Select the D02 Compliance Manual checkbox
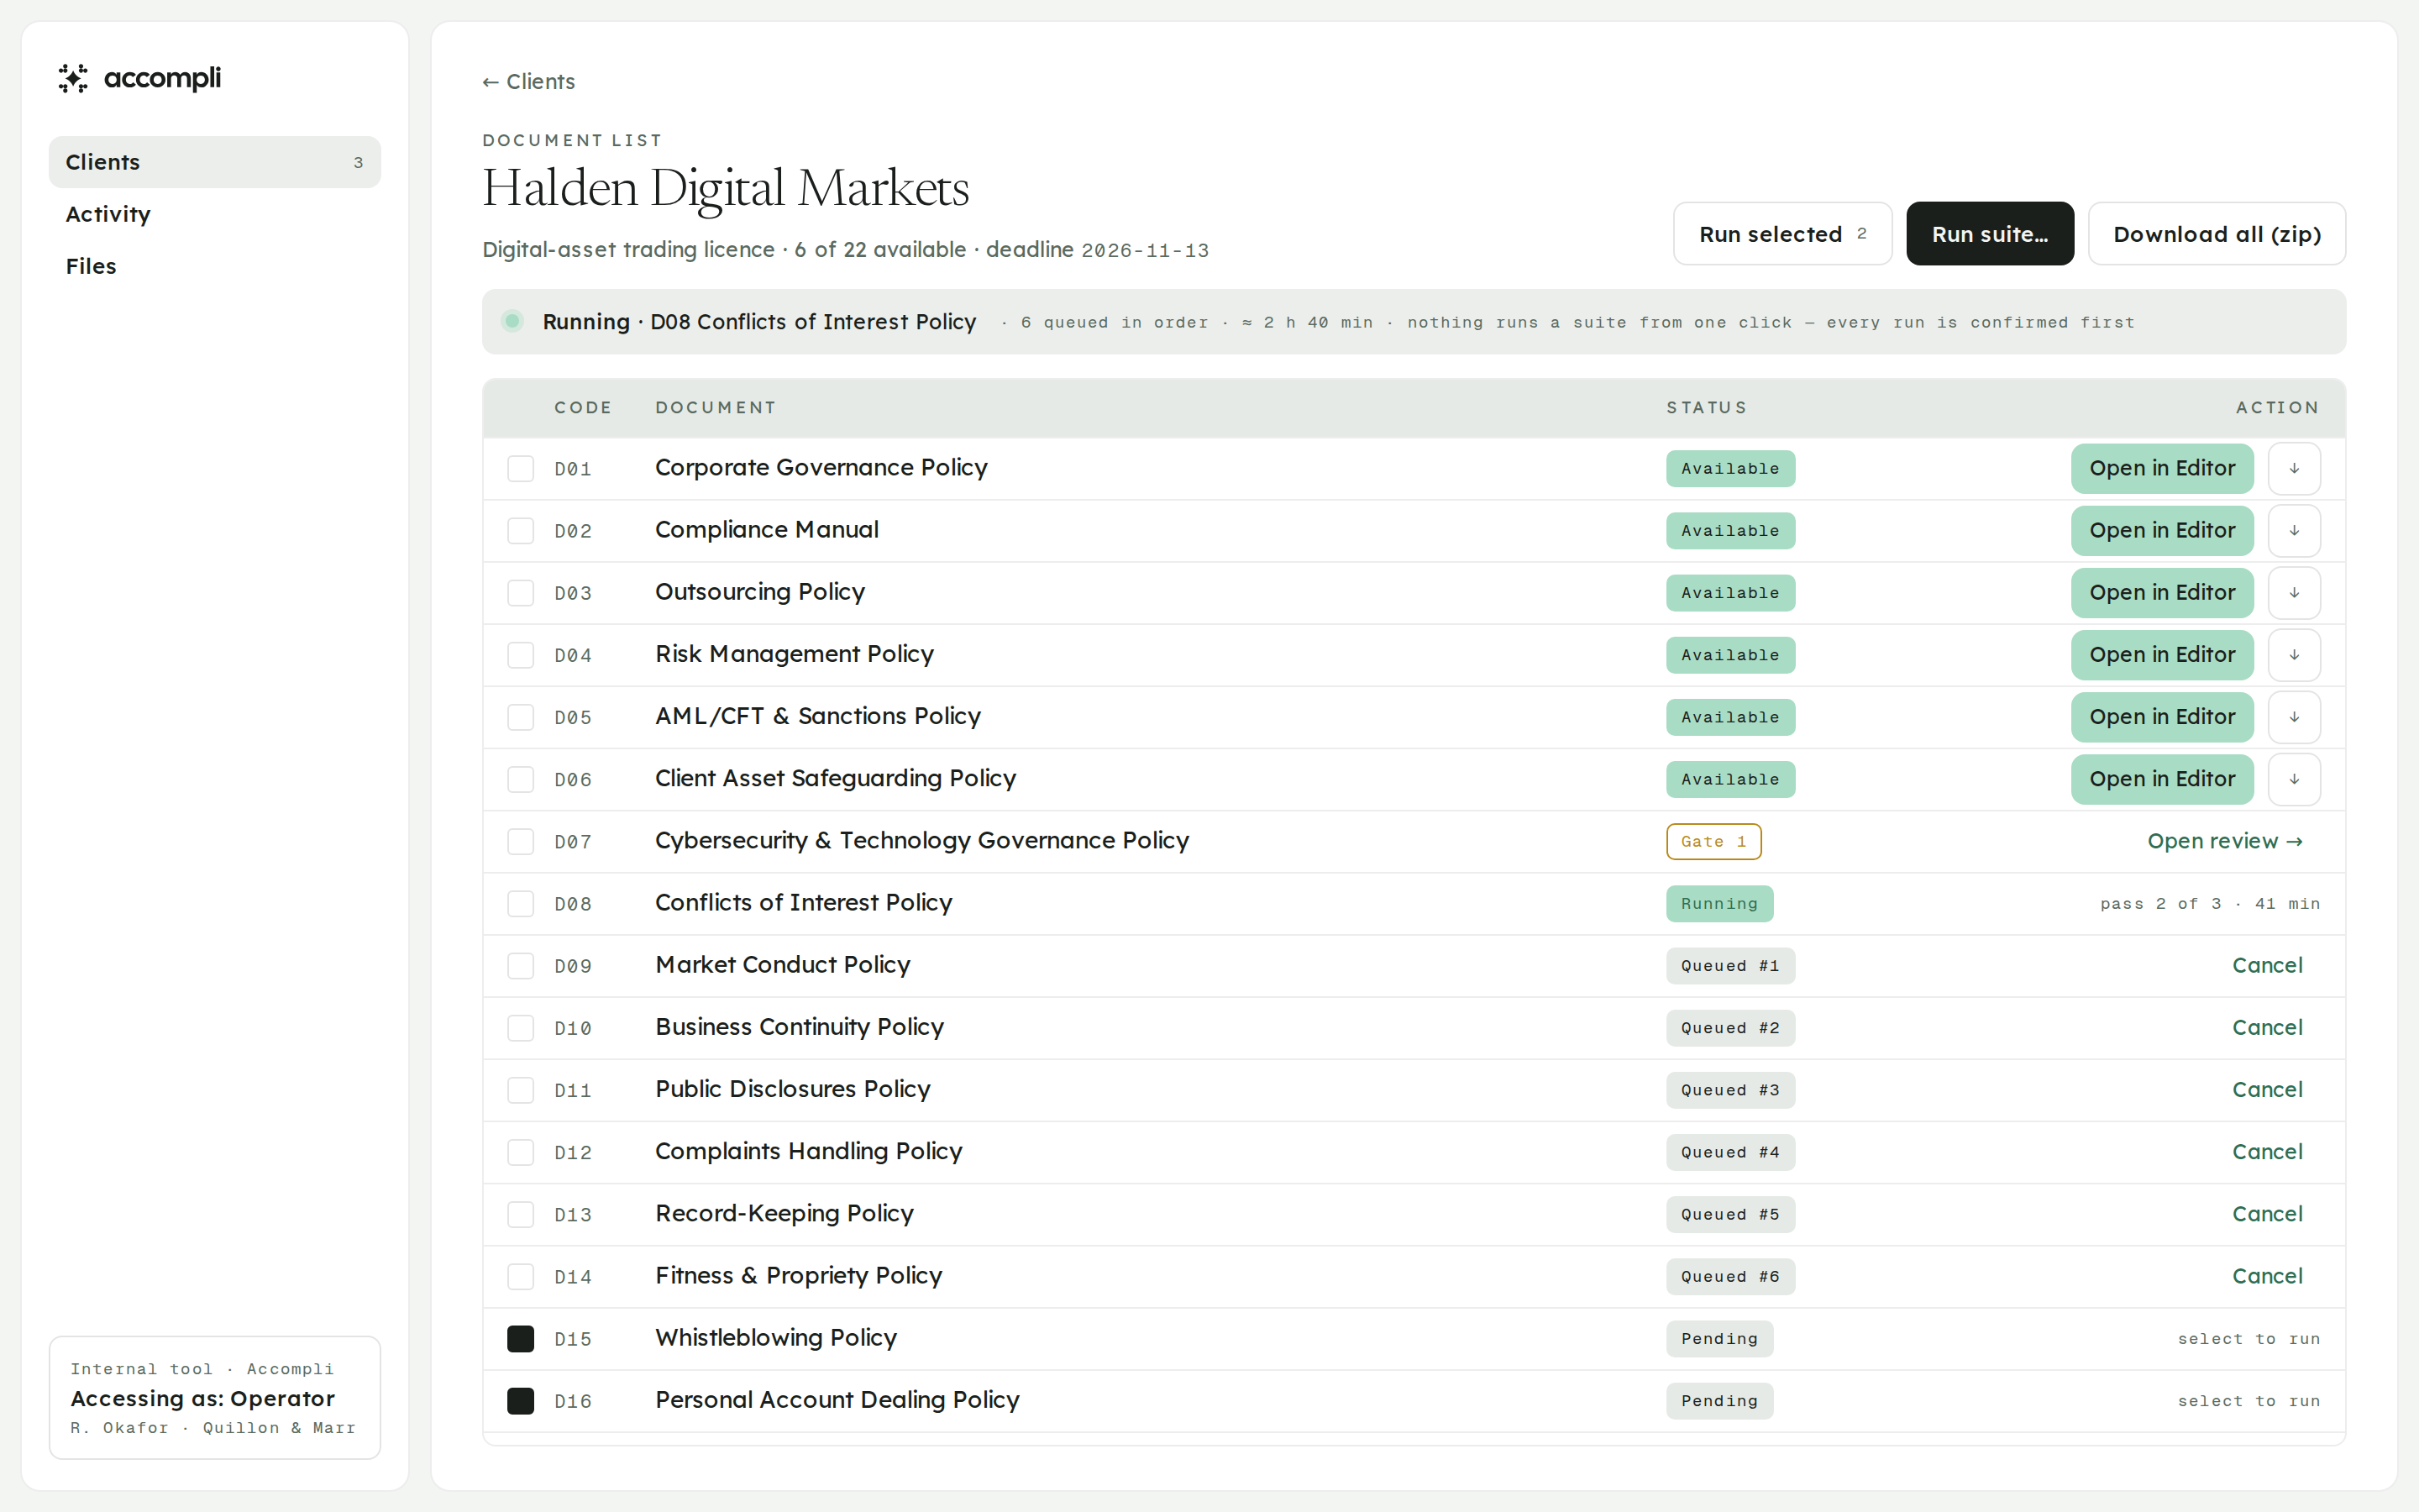Screen dimensions: 2419x1512 coord(520,530)
